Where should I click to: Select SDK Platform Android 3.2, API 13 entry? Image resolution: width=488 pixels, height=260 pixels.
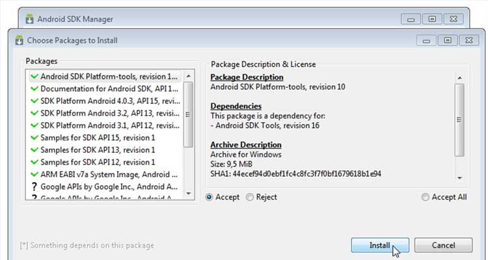click(x=105, y=113)
